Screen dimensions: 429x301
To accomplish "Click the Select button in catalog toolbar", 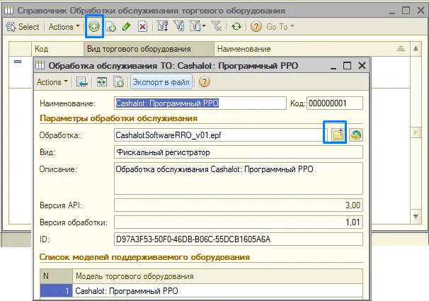I will click(23, 27).
